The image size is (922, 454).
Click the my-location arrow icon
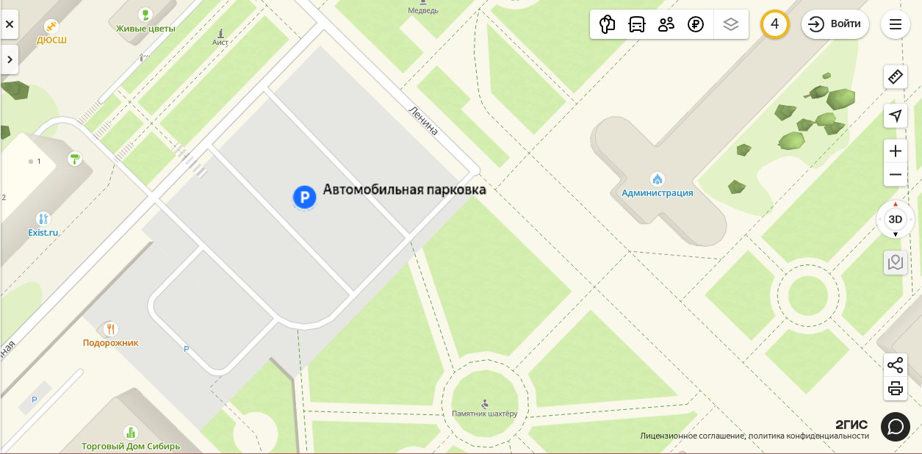(x=895, y=115)
